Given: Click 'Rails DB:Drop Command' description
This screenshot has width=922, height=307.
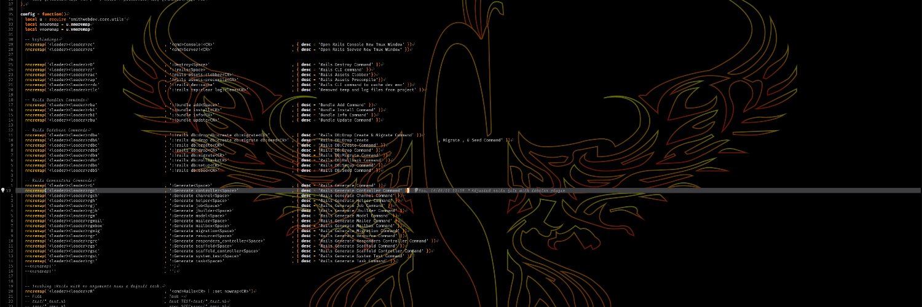Looking at the screenshot, I should pos(347,150).
